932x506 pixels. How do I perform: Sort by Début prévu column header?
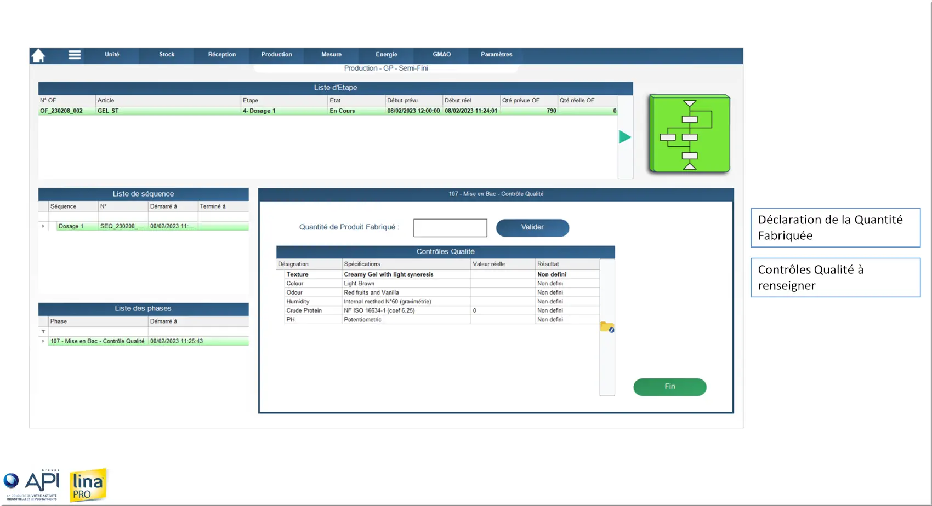coord(414,101)
